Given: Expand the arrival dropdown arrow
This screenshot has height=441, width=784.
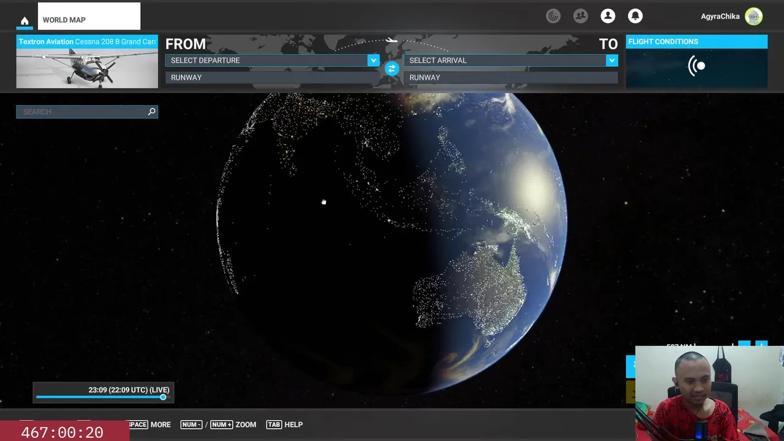Looking at the screenshot, I should click(611, 60).
